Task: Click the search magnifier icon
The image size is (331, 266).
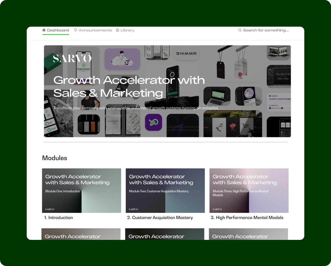Action: [240, 30]
